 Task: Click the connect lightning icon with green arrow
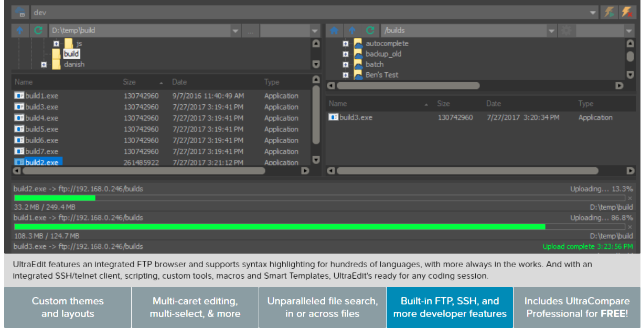[610, 12]
